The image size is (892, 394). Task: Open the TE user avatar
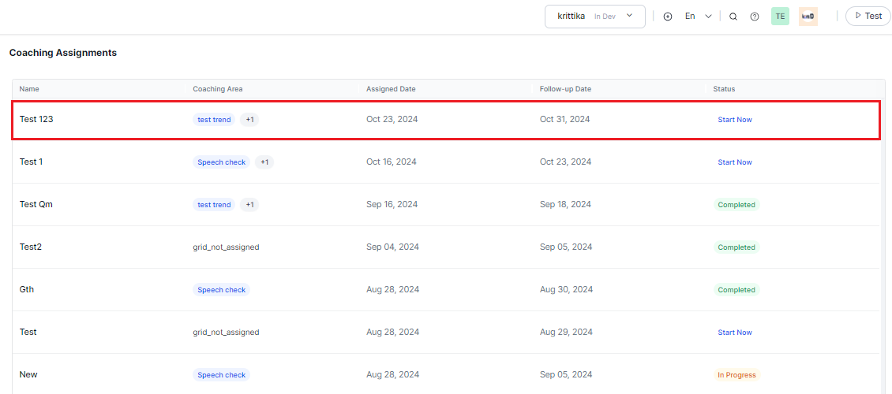[x=780, y=17]
